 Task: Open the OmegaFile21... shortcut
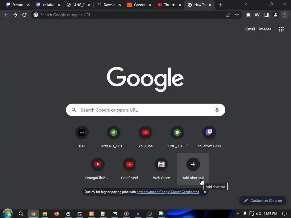(x=98, y=169)
